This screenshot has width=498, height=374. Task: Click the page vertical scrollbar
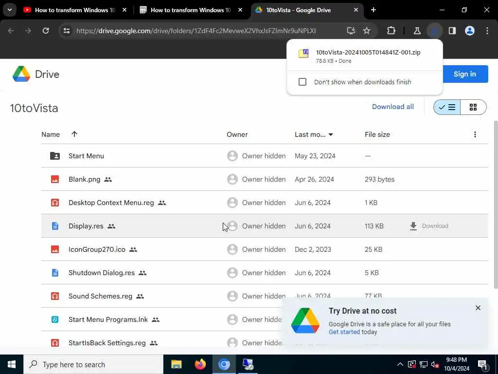pyautogui.click(x=495, y=205)
